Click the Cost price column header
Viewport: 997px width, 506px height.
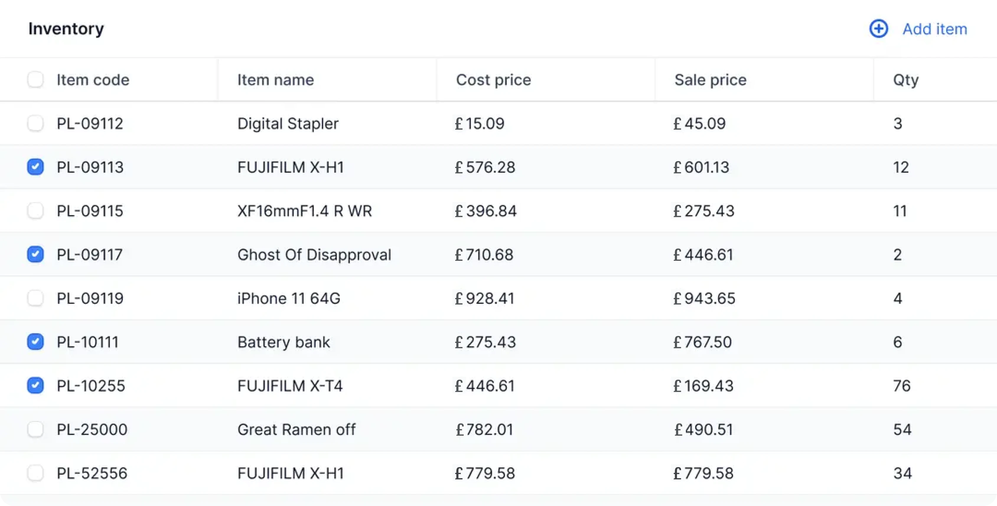493,80
